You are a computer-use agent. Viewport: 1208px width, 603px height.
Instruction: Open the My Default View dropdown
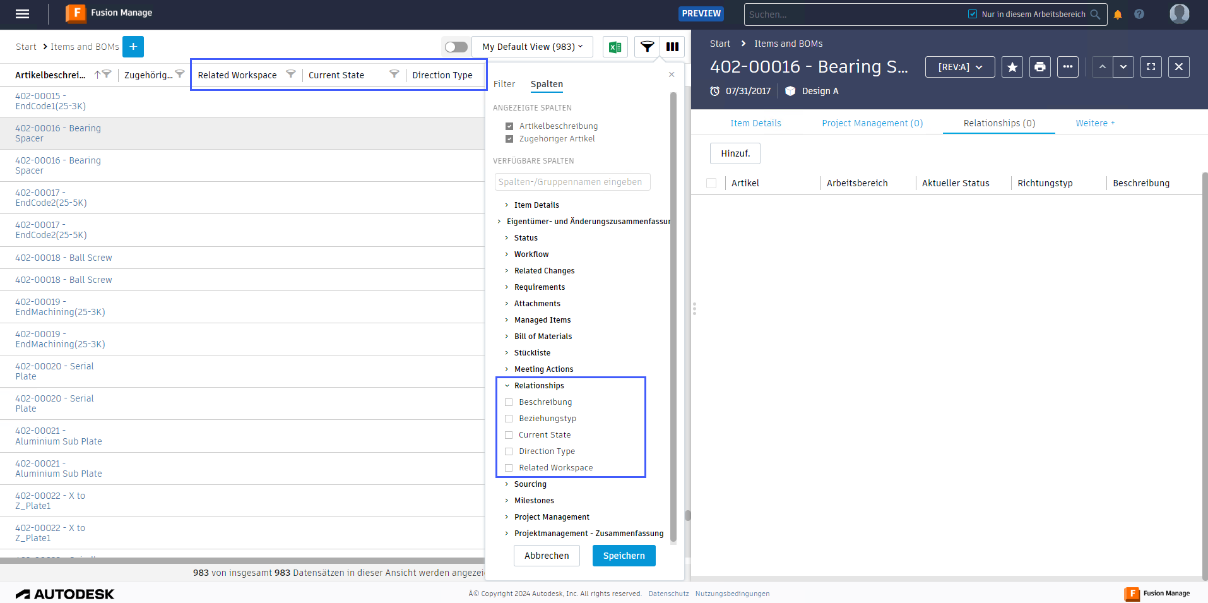click(x=533, y=47)
